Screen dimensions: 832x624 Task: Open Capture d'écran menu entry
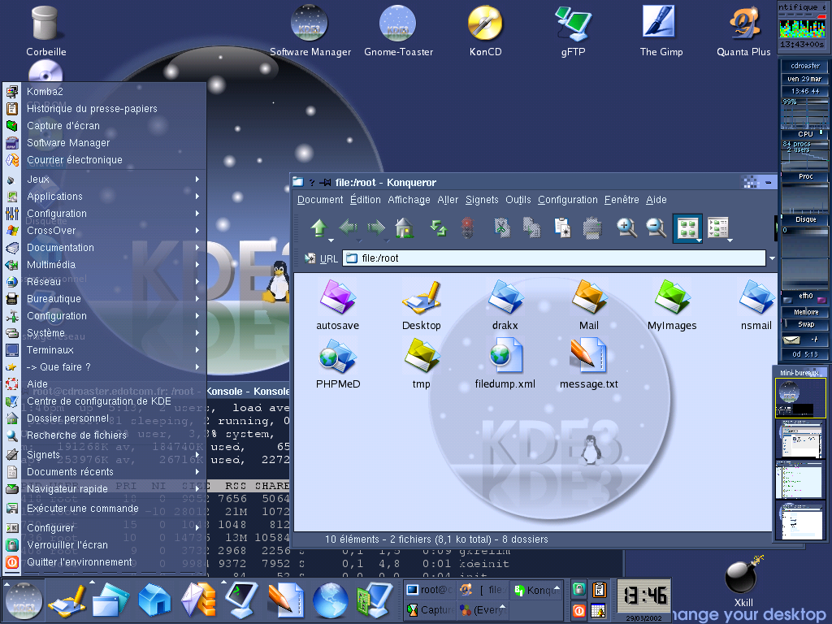pyautogui.click(x=105, y=126)
